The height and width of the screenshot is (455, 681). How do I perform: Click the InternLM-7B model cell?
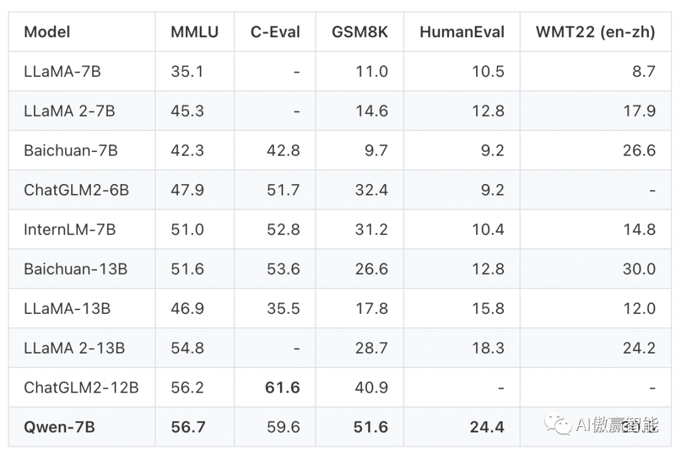(x=70, y=229)
